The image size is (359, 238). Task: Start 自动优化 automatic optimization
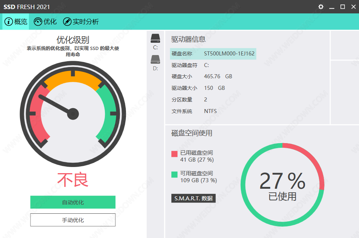click(73, 202)
